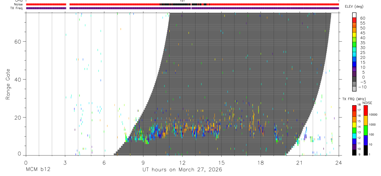Screen dimensions: 381x176
Task: Pick the green TX FRQ segment between 13 and 14
Action: 354,130
